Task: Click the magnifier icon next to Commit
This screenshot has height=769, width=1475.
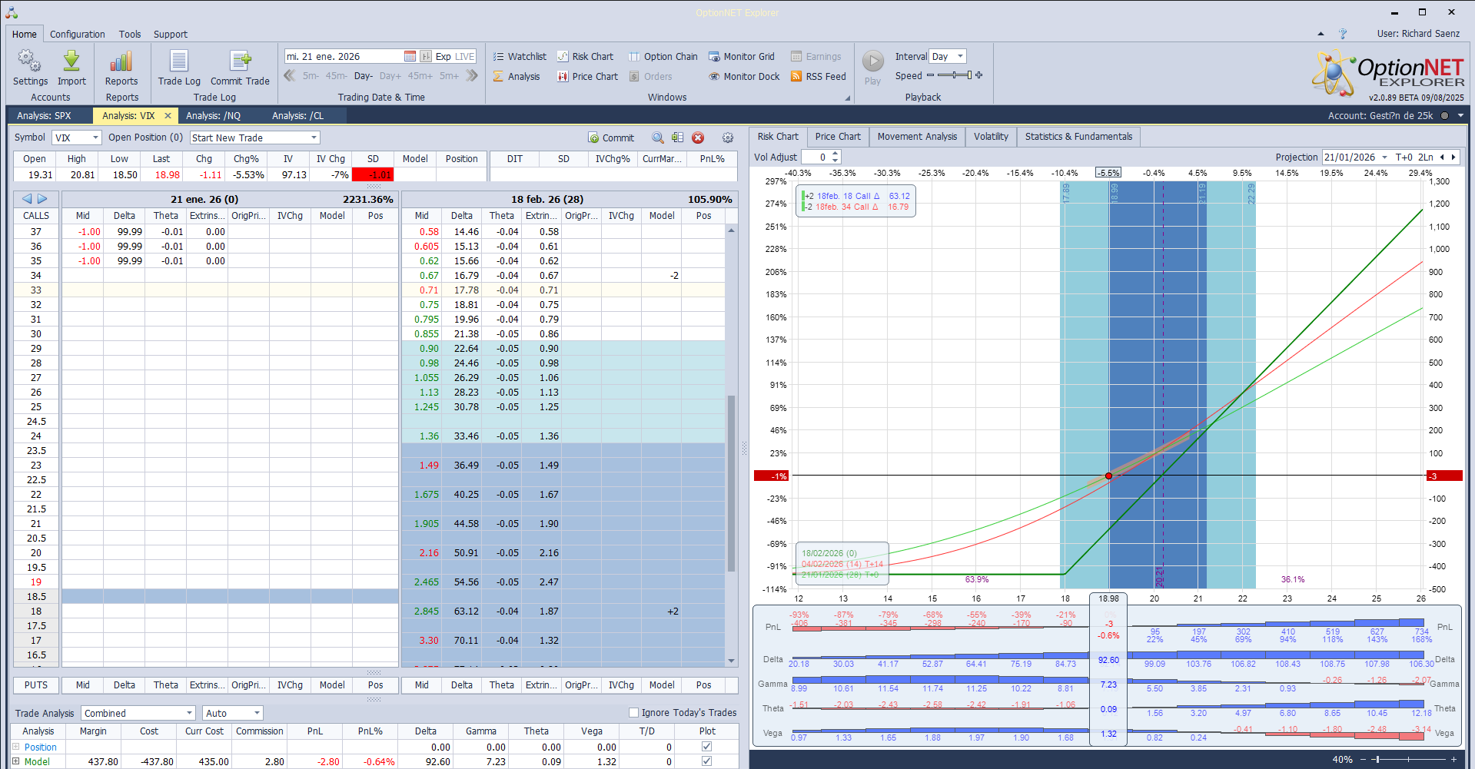Action: [x=658, y=138]
